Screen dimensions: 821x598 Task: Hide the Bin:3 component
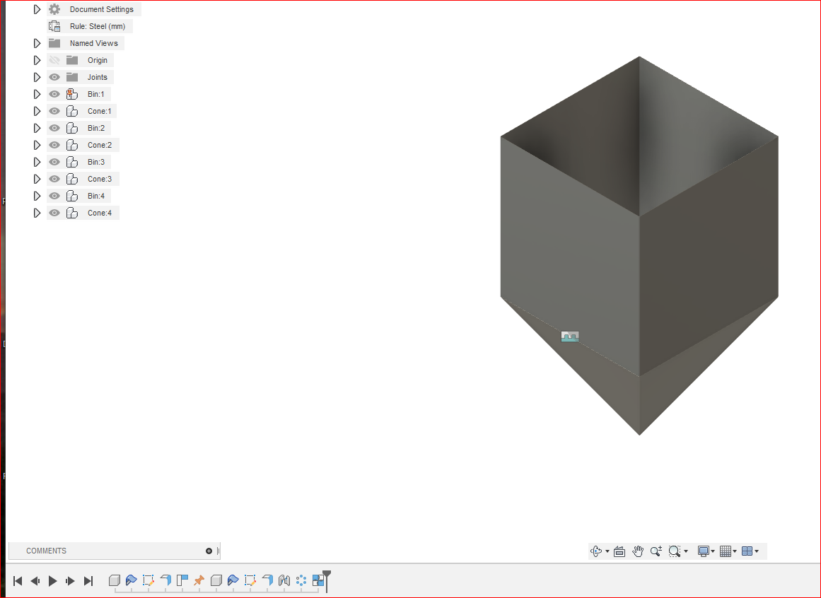(54, 162)
